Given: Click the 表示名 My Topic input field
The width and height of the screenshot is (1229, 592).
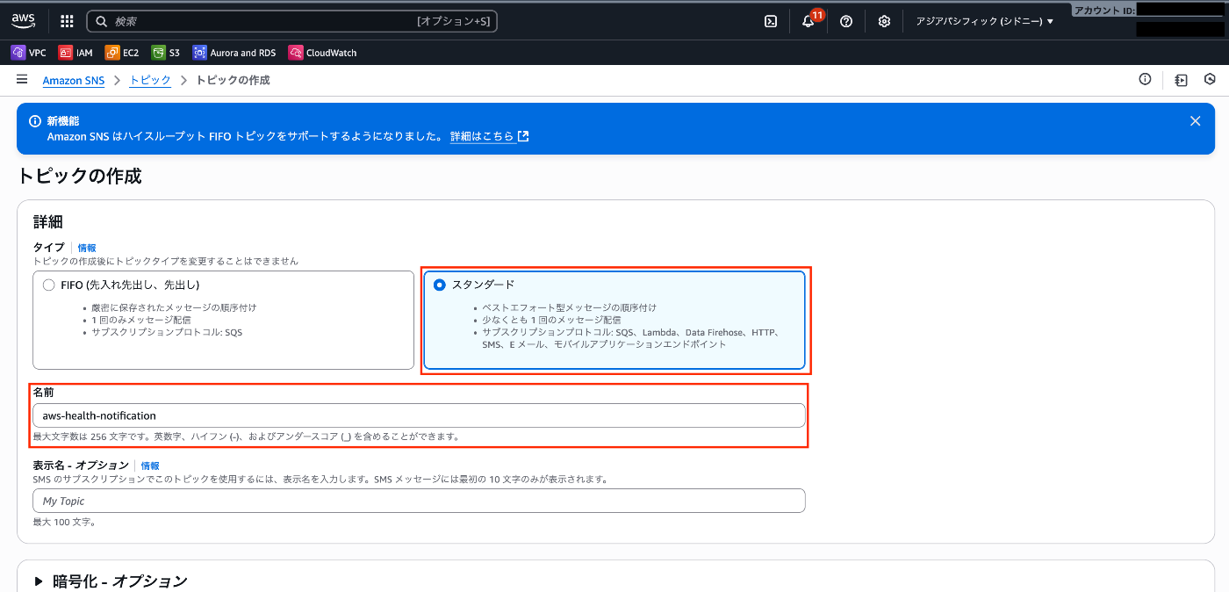Looking at the screenshot, I should click(x=419, y=501).
